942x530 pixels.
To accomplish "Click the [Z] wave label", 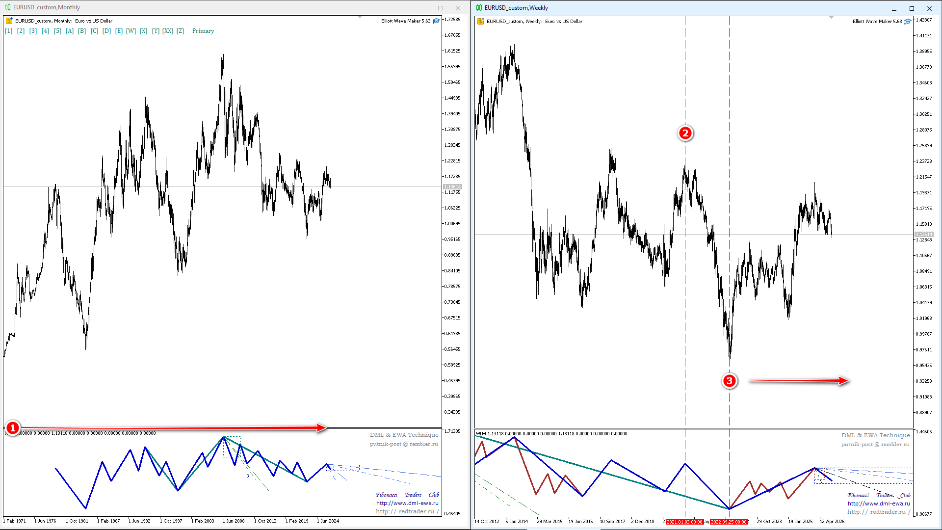I will click(x=180, y=31).
